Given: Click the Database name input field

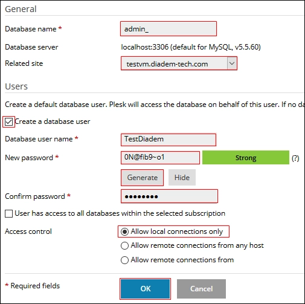Looking at the screenshot, I should click(x=169, y=29).
